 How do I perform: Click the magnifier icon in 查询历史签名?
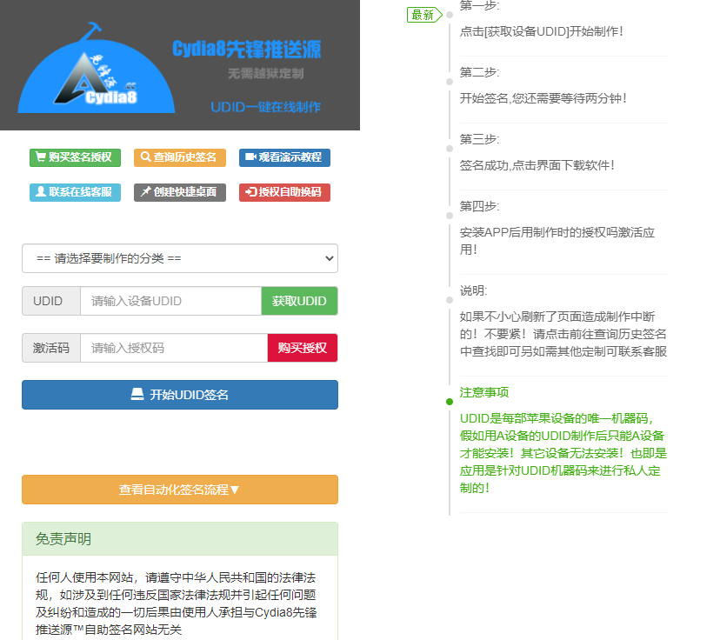pos(145,157)
